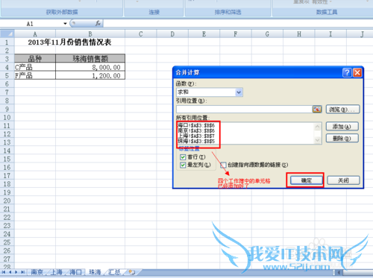Click the 连接 ribbon group label
Image resolution: width=373 pixels, height=278 pixels.
coord(154,12)
